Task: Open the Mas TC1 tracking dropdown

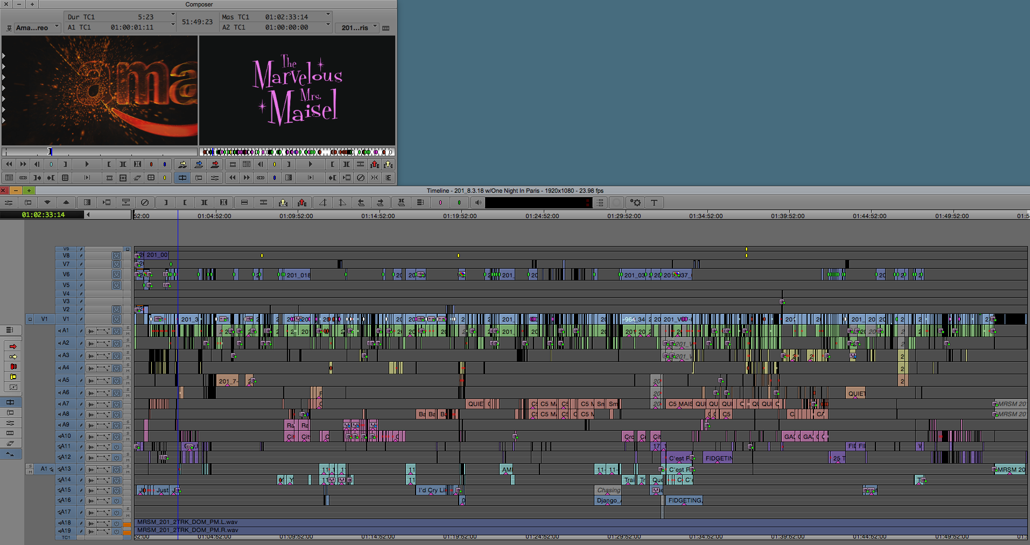Action: 328,15
